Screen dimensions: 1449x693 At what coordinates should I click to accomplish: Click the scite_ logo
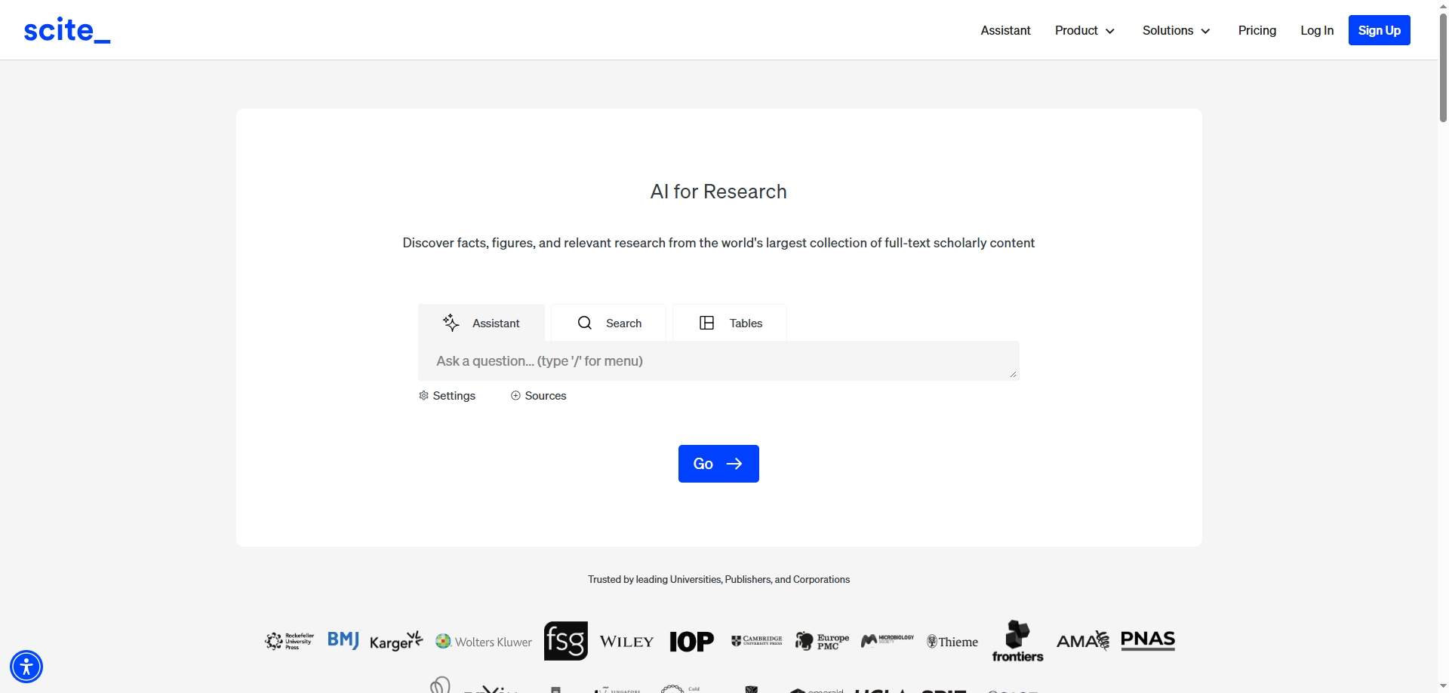(x=67, y=30)
